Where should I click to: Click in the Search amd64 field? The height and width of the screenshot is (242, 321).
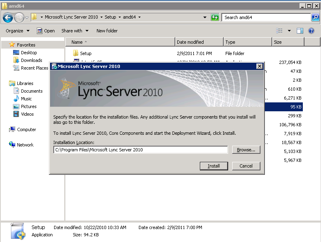point(266,17)
